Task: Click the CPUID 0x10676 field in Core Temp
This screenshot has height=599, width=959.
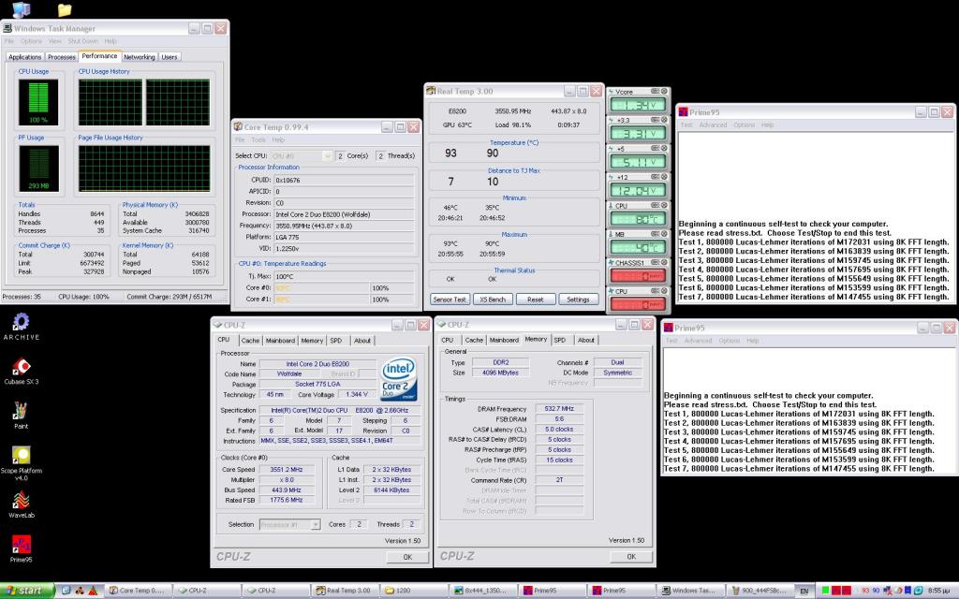Action: tap(344, 181)
